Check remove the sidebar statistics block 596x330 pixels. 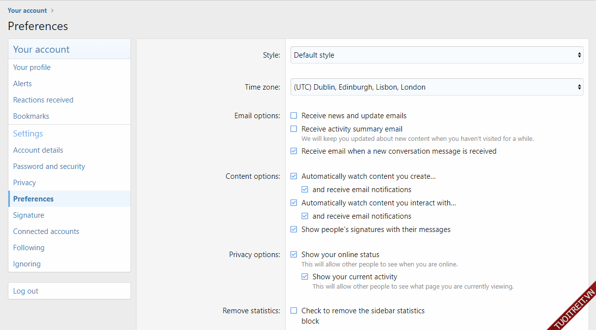click(x=294, y=311)
